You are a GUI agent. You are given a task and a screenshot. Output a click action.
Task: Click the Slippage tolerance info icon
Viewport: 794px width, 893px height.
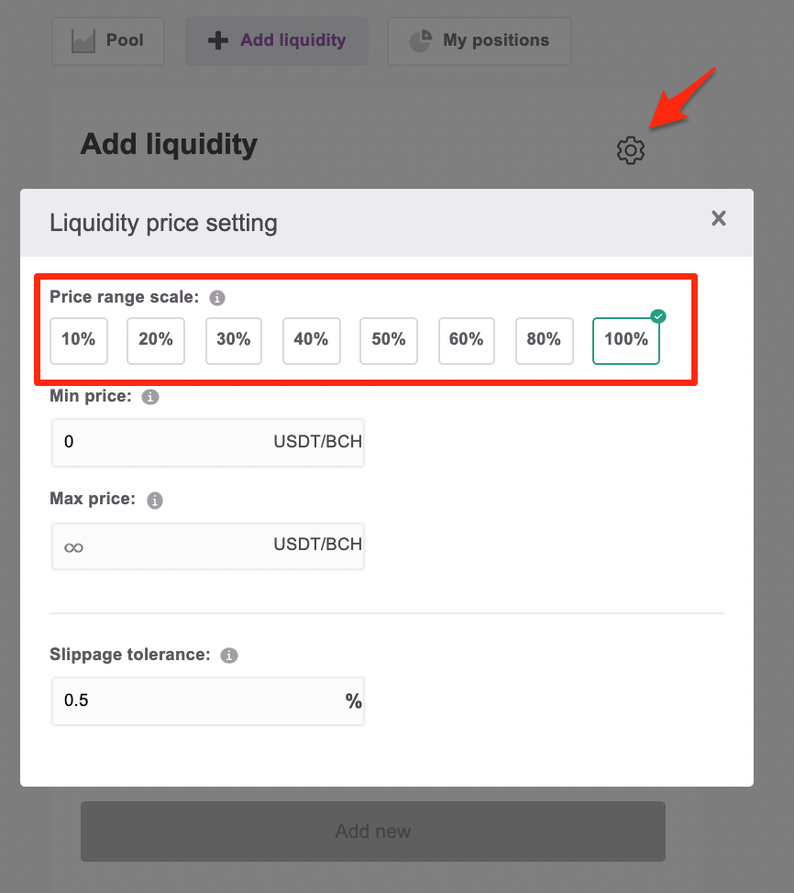[x=229, y=656]
